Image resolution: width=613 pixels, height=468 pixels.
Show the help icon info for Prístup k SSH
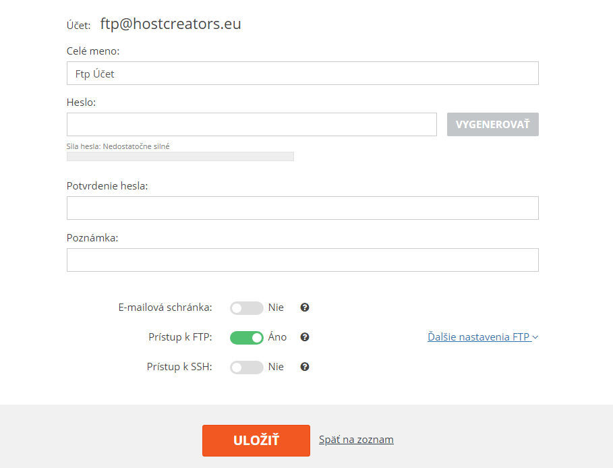[x=305, y=367]
